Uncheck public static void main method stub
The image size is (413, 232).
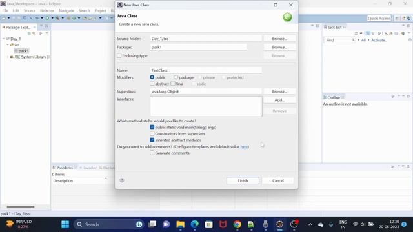click(x=152, y=127)
